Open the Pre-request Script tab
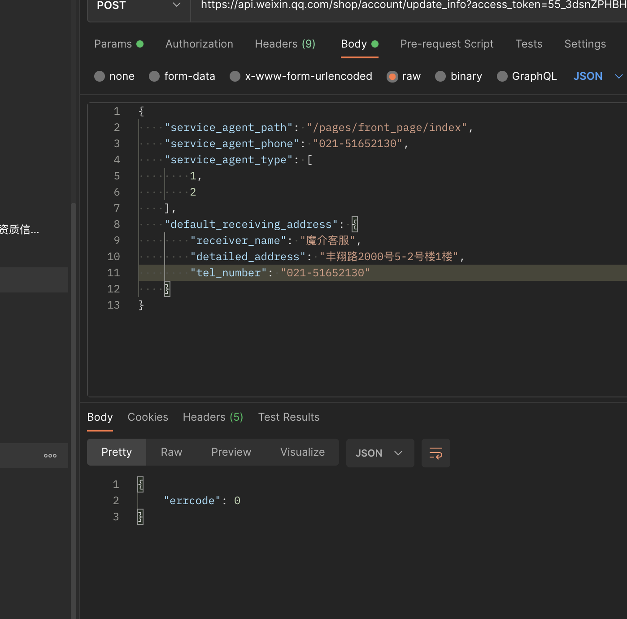Viewport: 627px width, 619px height. click(x=447, y=44)
